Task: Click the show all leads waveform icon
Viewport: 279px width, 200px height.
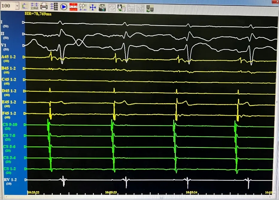Action: tap(34, 6)
